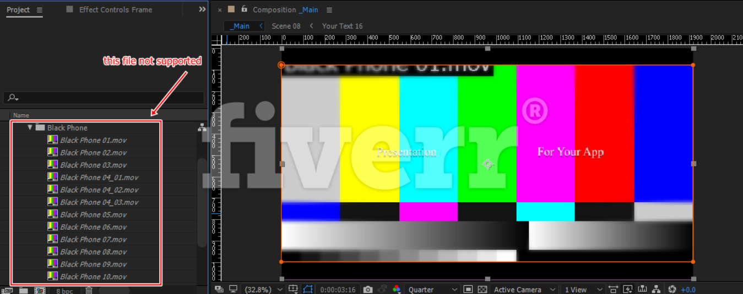This screenshot has width=743, height=294.
Task: Select Scene 08 in composition navigator
Action: click(286, 26)
